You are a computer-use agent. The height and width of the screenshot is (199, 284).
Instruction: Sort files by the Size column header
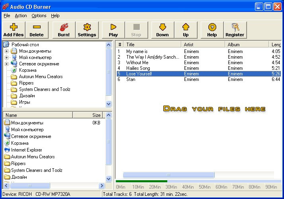88,115
